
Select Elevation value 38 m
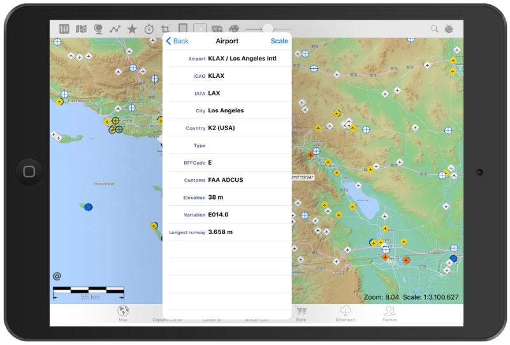[x=215, y=197]
